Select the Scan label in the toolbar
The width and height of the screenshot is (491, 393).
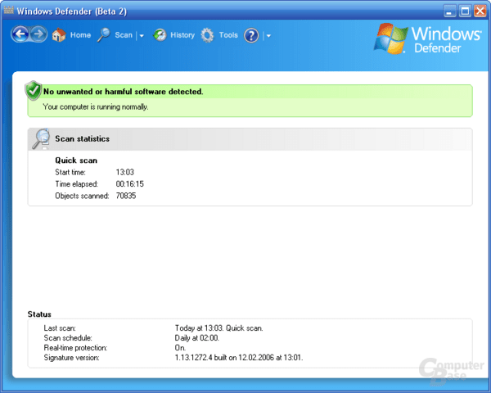pyautogui.click(x=124, y=35)
